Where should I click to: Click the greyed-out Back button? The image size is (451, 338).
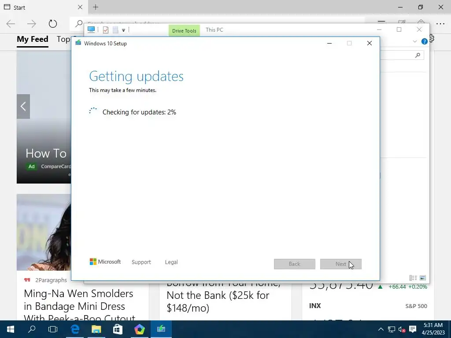click(295, 264)
